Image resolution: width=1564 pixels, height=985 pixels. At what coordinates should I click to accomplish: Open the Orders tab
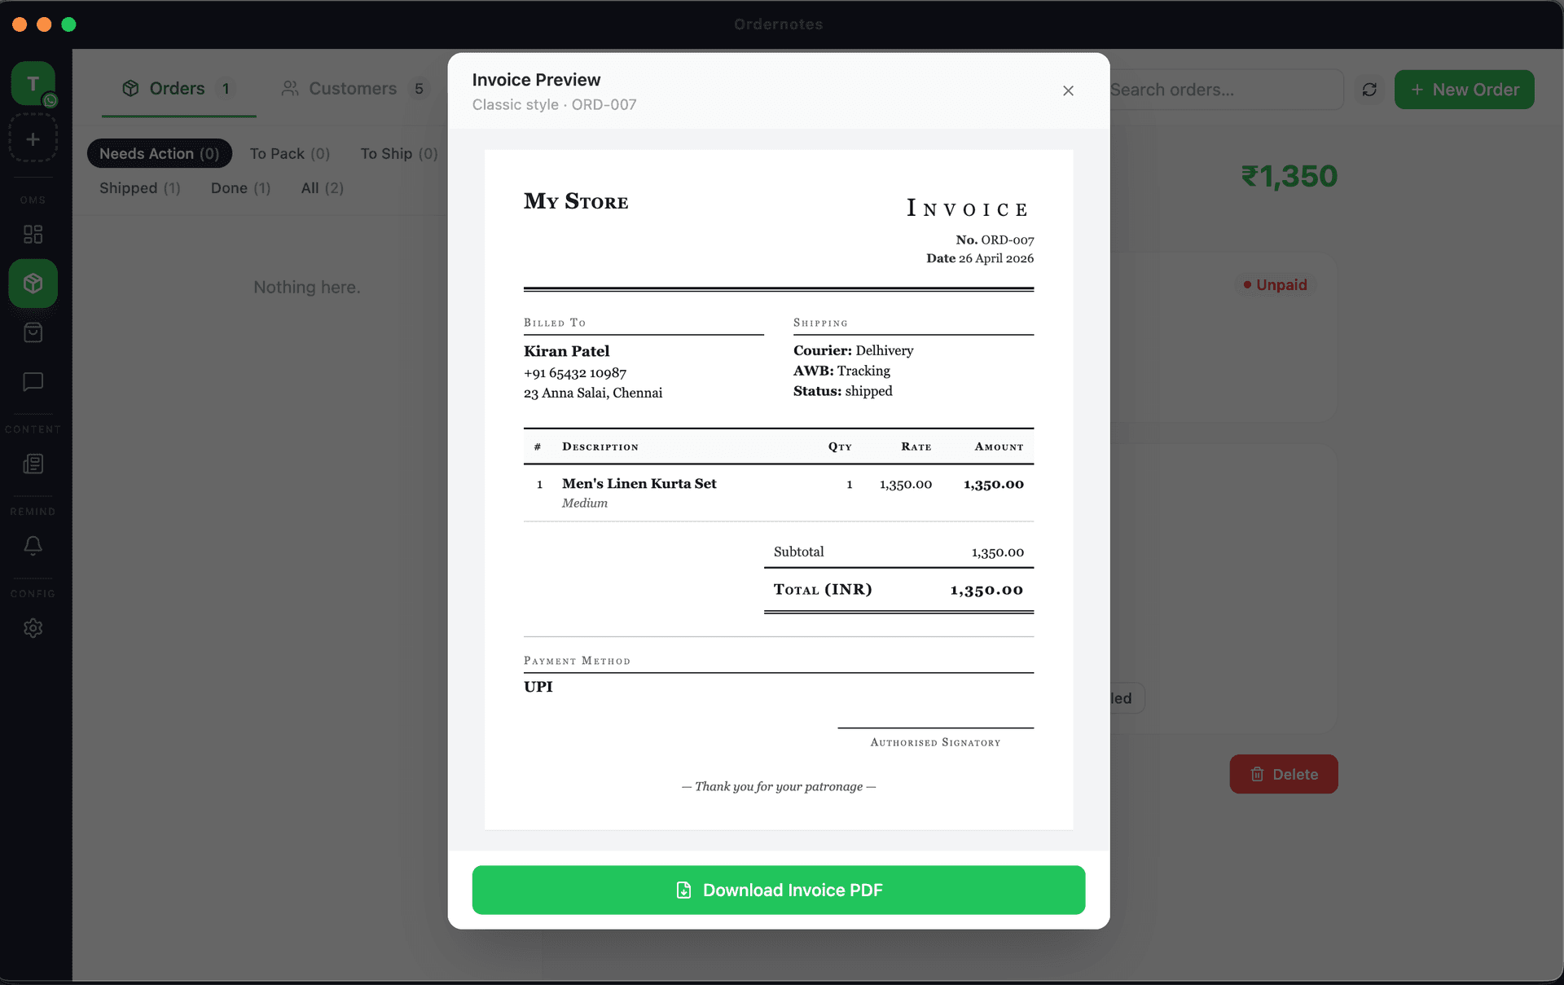(x=175, y=88)
